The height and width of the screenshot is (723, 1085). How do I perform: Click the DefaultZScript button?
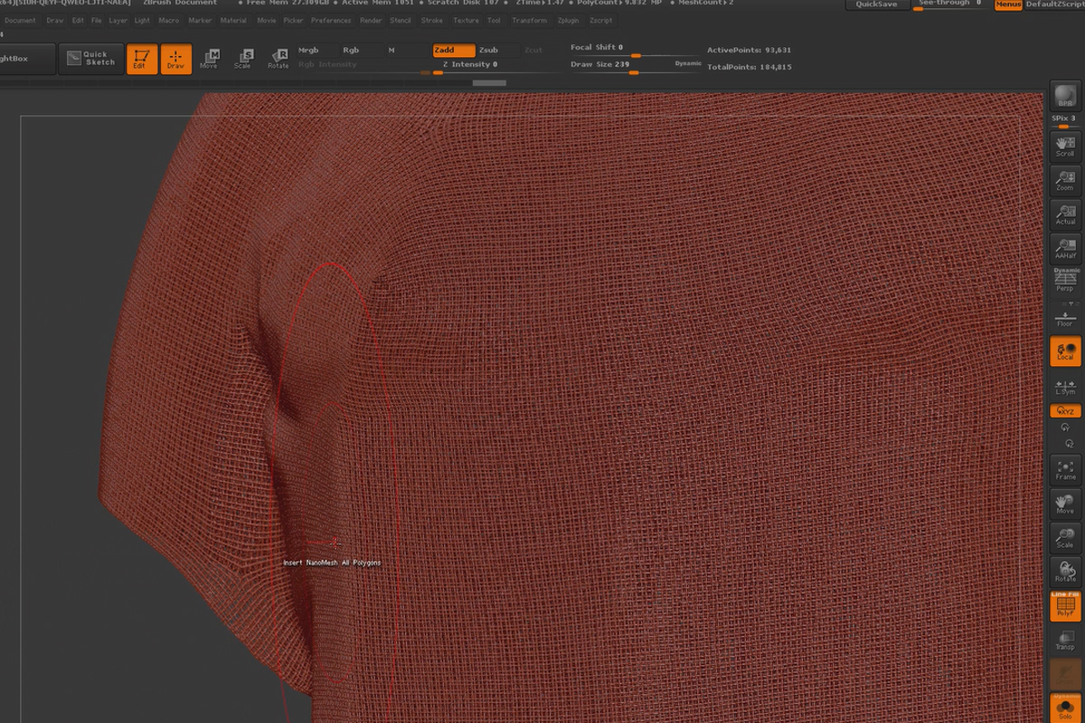click(1055, 5)
